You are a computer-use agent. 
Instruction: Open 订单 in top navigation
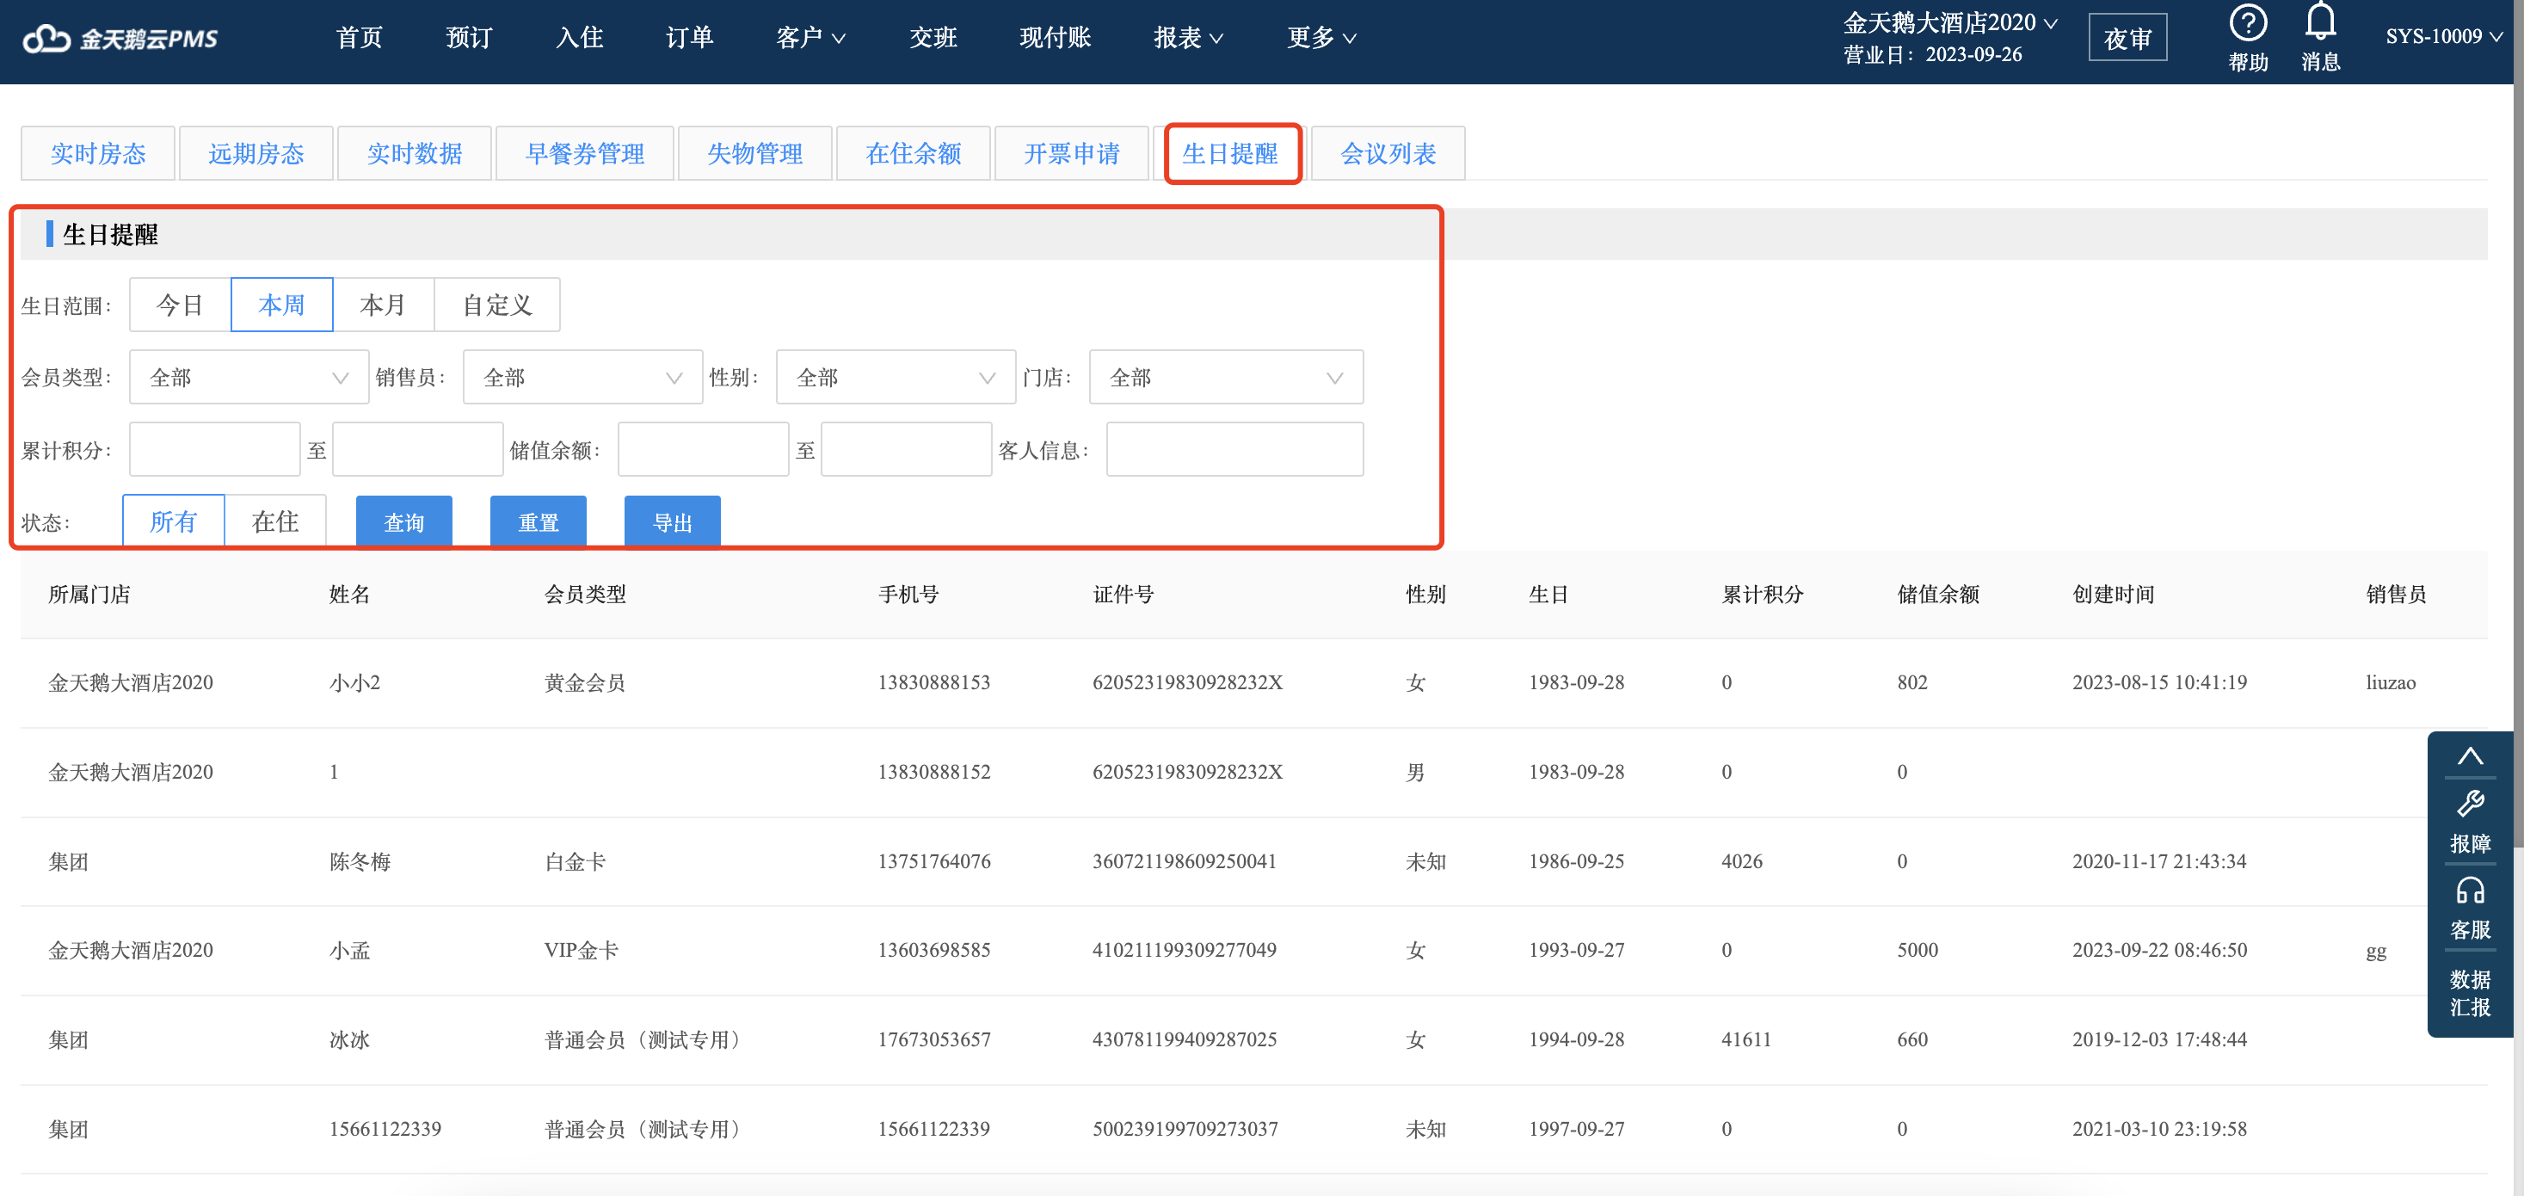[x=689, y=38]
